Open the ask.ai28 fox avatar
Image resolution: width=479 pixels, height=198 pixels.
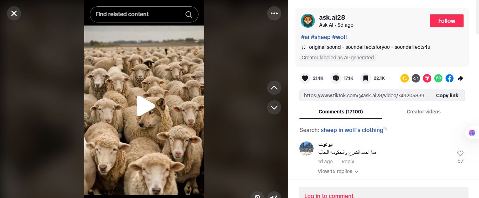point(308,21)
